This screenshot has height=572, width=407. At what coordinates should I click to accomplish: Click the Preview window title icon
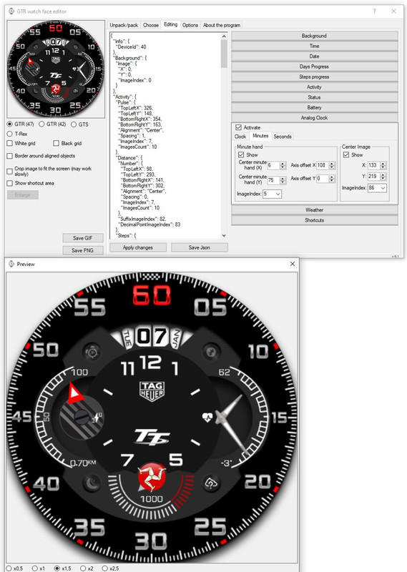coord(11,264)
